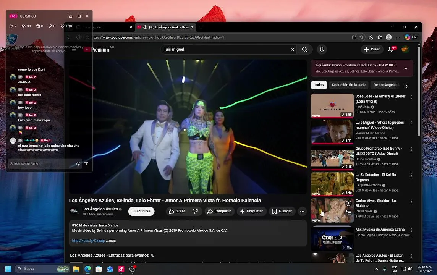437x275 pixels.
Task: Add La Bicicleta to Watch Later clock icon
Action: (348, 204)
